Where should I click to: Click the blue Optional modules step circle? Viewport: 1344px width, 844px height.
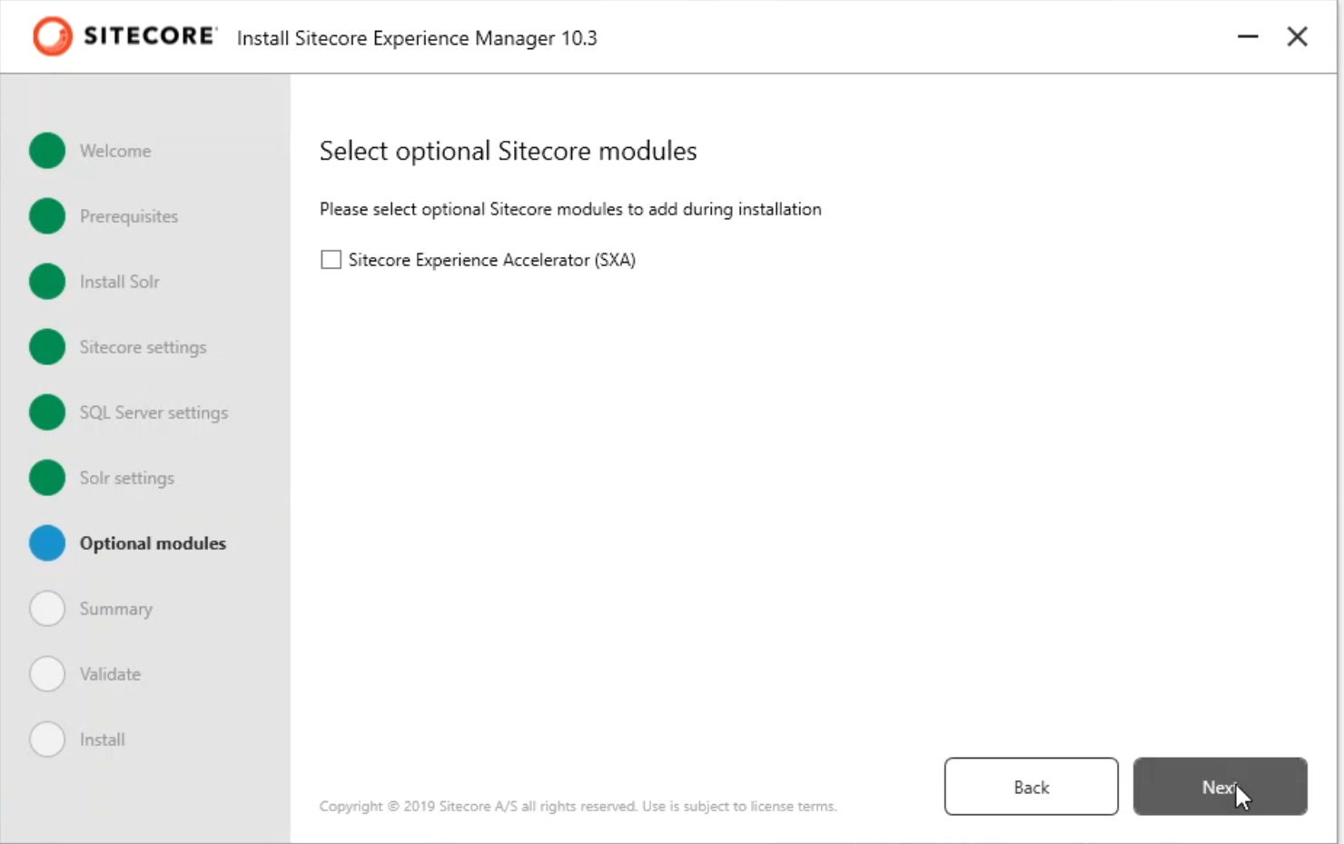(47, 543)
